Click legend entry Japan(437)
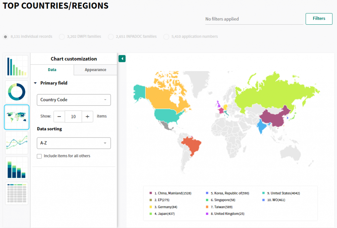Viewport: 337px width, 228px height. tap(165, 214)
